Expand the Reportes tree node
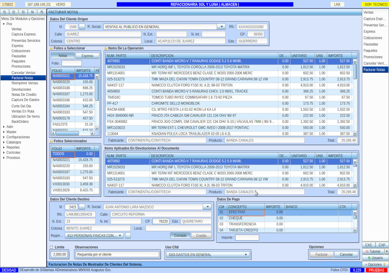Viewport: 389px width, 273px height. pyautogui.click(x=4, y=147)
